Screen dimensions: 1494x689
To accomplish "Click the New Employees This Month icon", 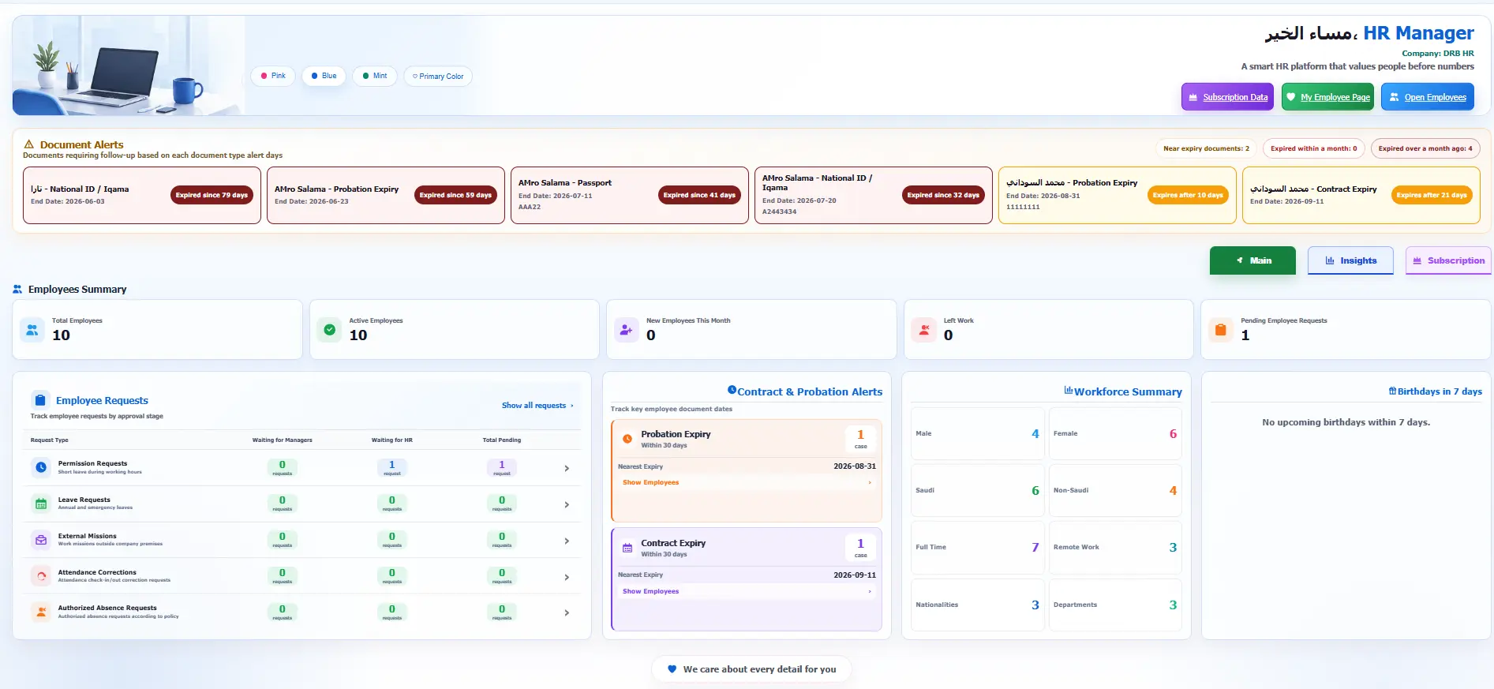I will point(627,330).
